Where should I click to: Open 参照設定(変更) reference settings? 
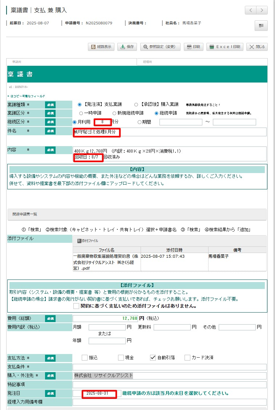pos(160,47)
